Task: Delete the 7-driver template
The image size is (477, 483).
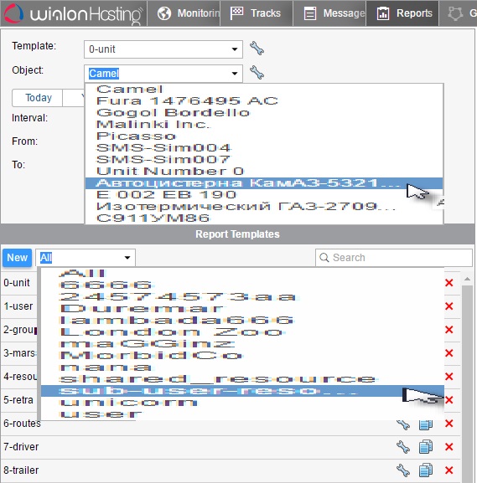Action: pos(449,447)
